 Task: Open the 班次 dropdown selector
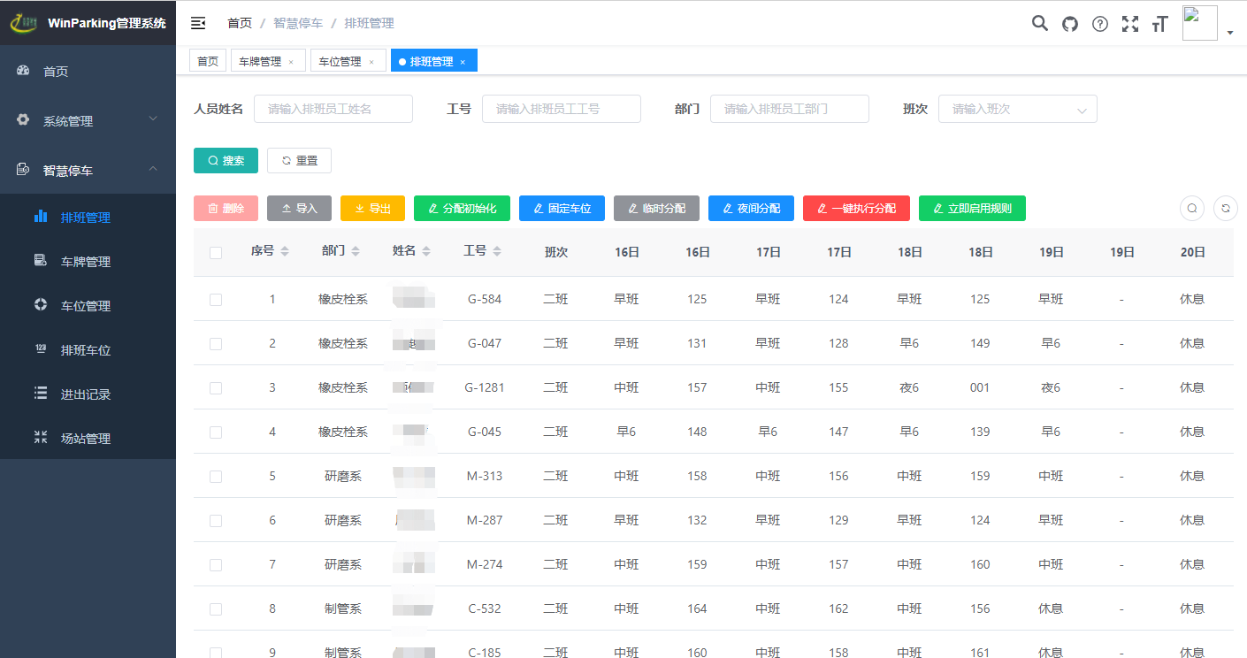[1017, 109]
